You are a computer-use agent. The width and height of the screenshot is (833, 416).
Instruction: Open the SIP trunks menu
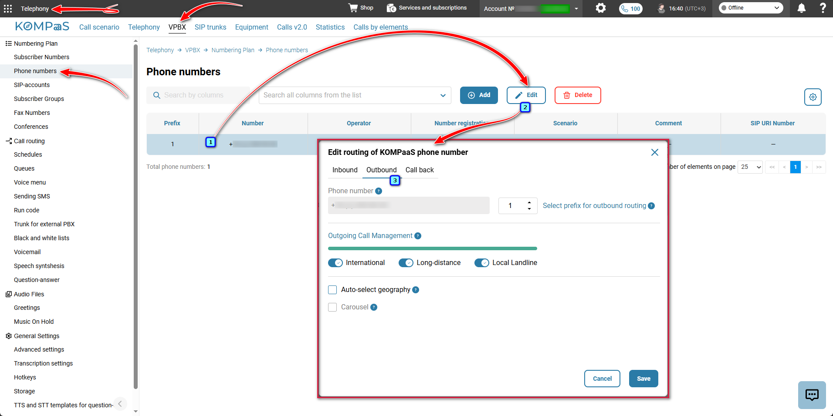[x=210, y=27]
